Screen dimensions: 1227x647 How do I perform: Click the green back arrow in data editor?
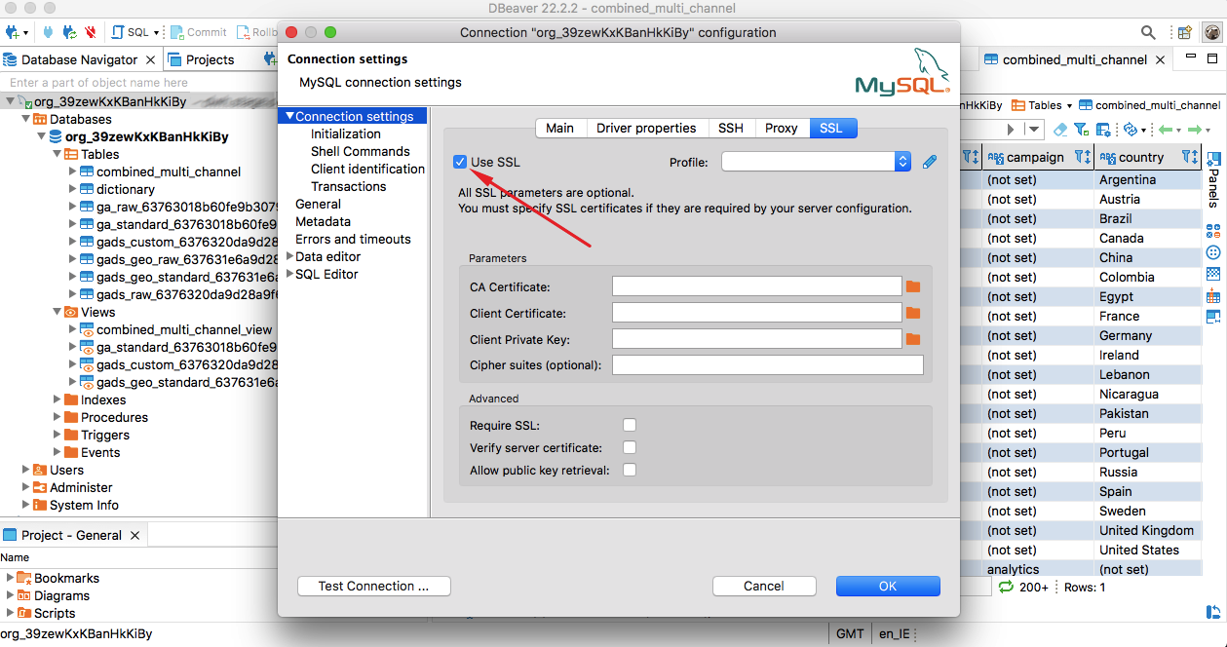click(x=1165, y=129)
